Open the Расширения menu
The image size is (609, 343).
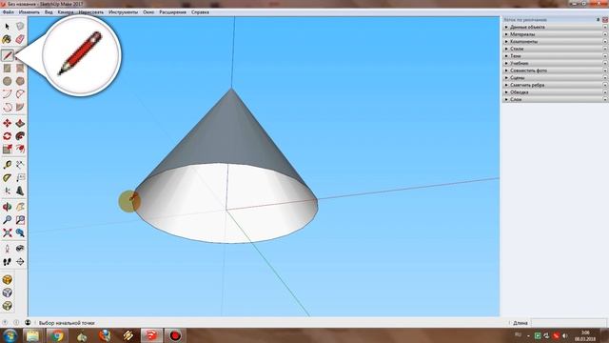172,12
